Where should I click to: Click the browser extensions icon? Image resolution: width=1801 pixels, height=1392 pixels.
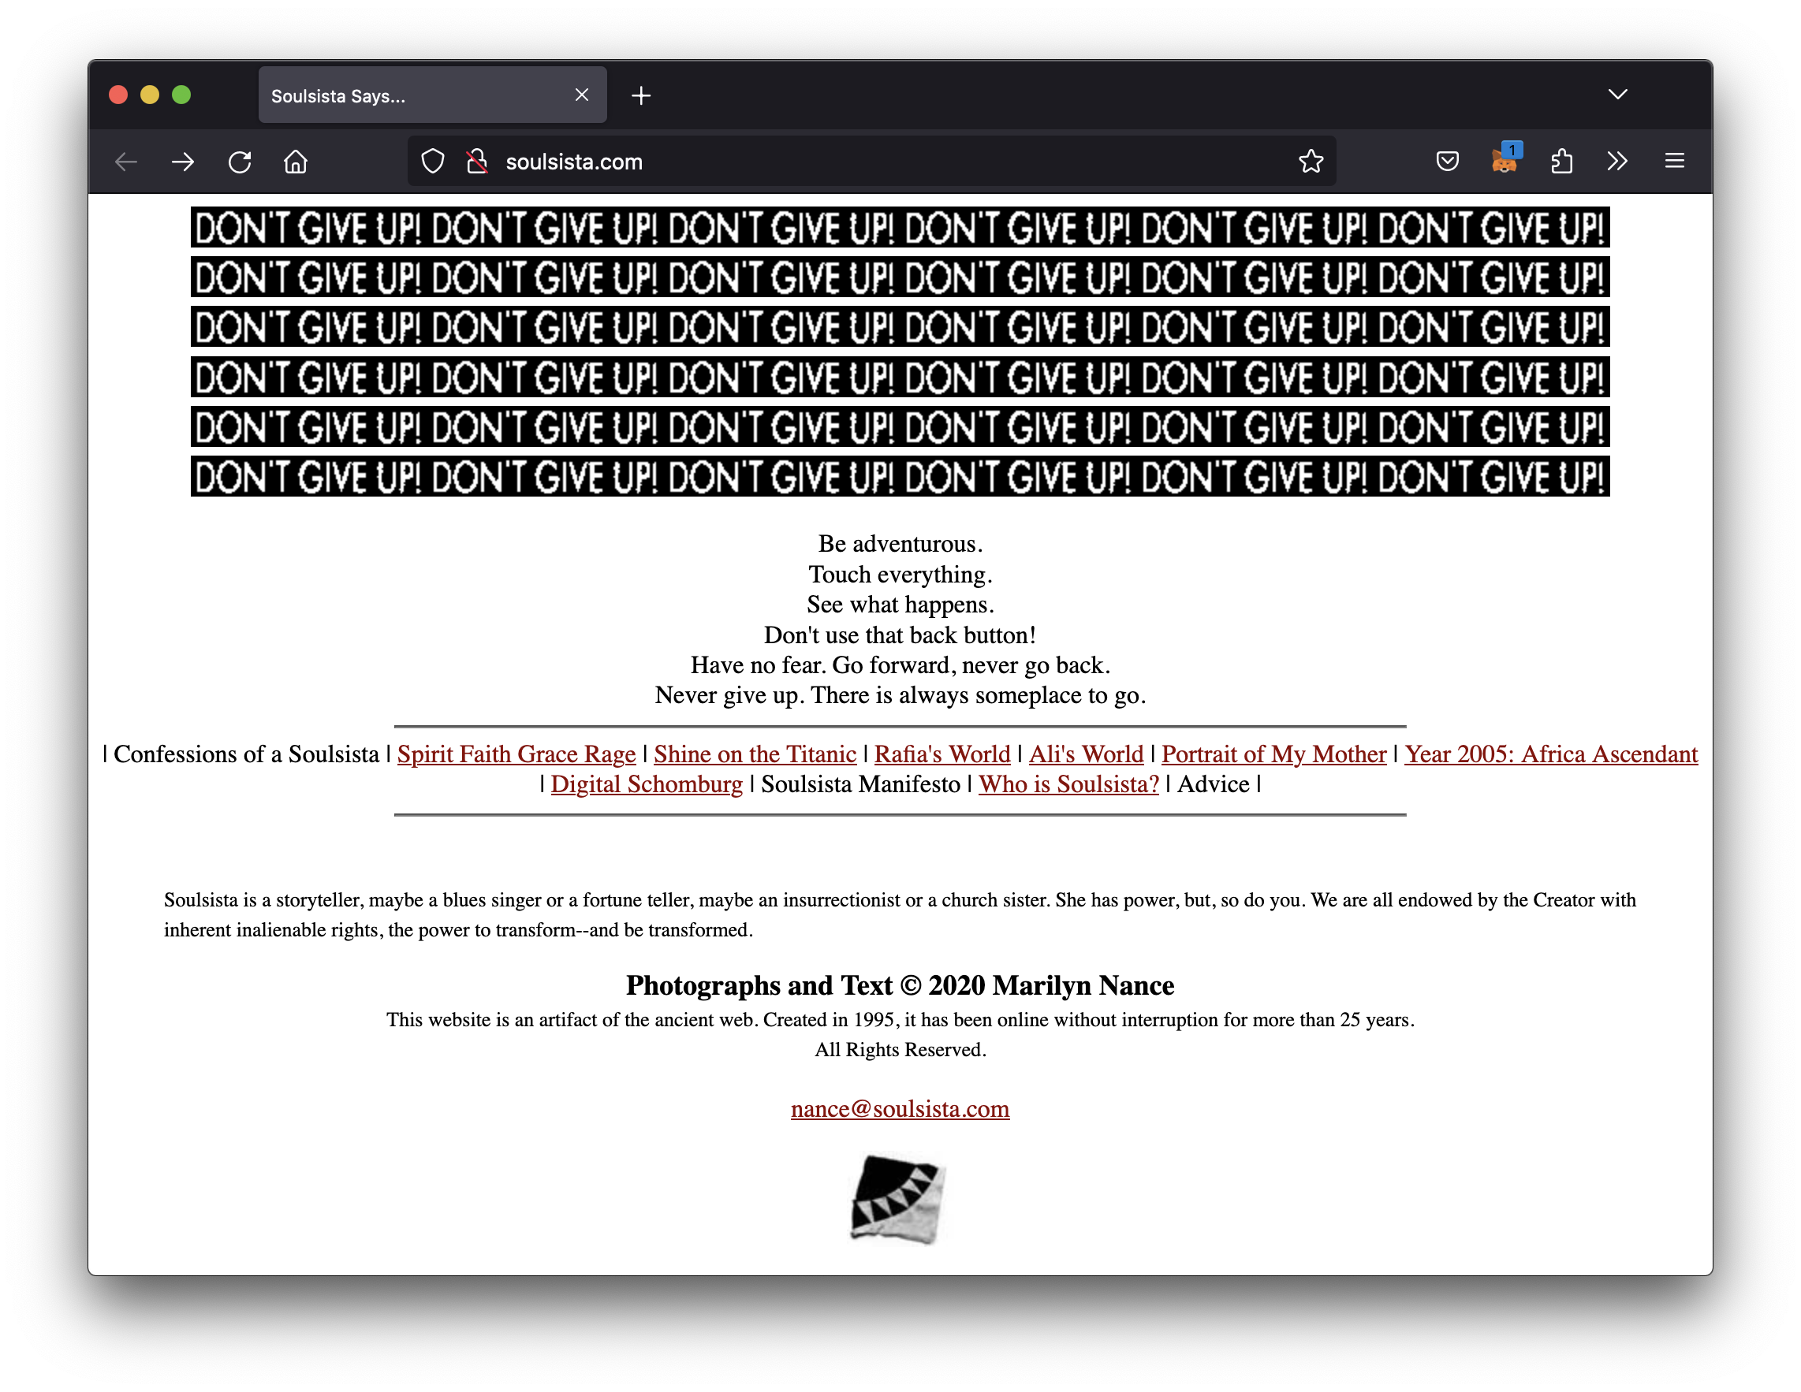1561,162
